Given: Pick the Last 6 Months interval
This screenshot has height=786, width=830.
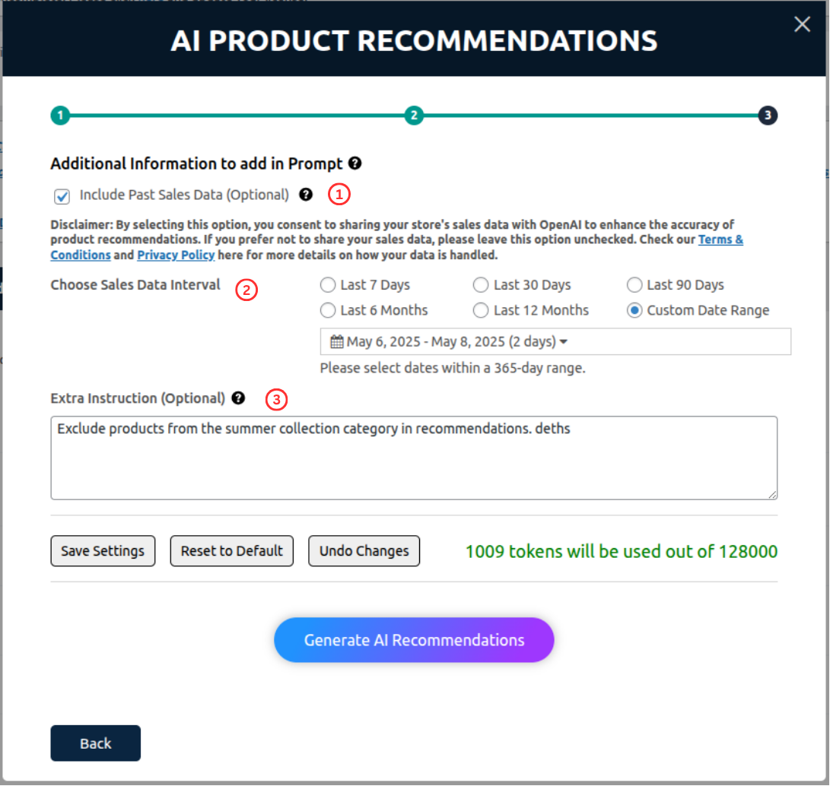Looking at the screenshot, I should click(328, 310).
